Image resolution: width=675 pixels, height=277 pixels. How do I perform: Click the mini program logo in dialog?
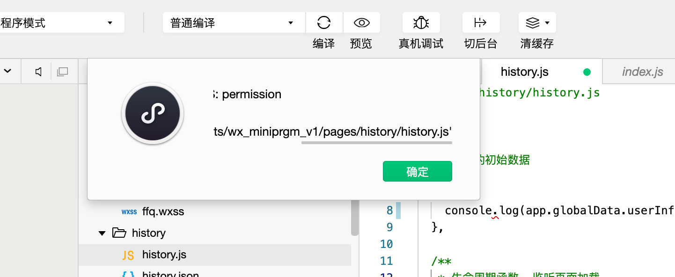[153, 114]
